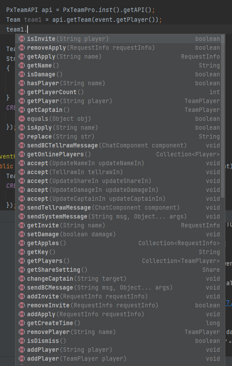Select sendSystemMessage completion item

119,216
